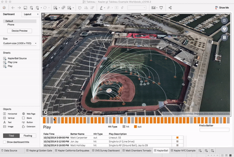Click the Find a Batter input field
The image size is (234, 157).
tap(214, 130)
